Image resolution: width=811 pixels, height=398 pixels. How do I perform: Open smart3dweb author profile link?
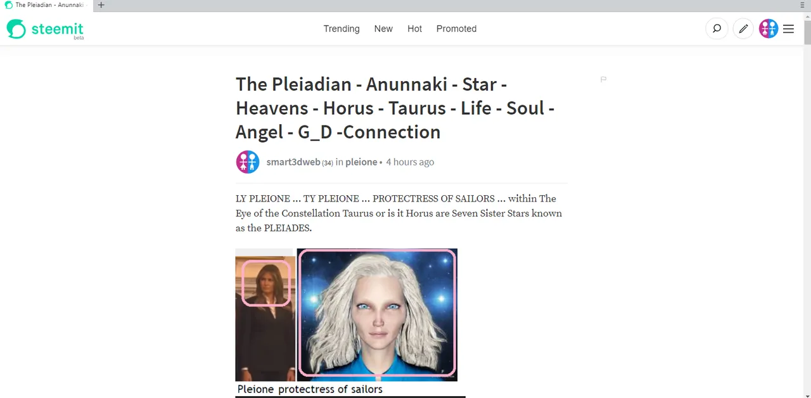point(293,162)
